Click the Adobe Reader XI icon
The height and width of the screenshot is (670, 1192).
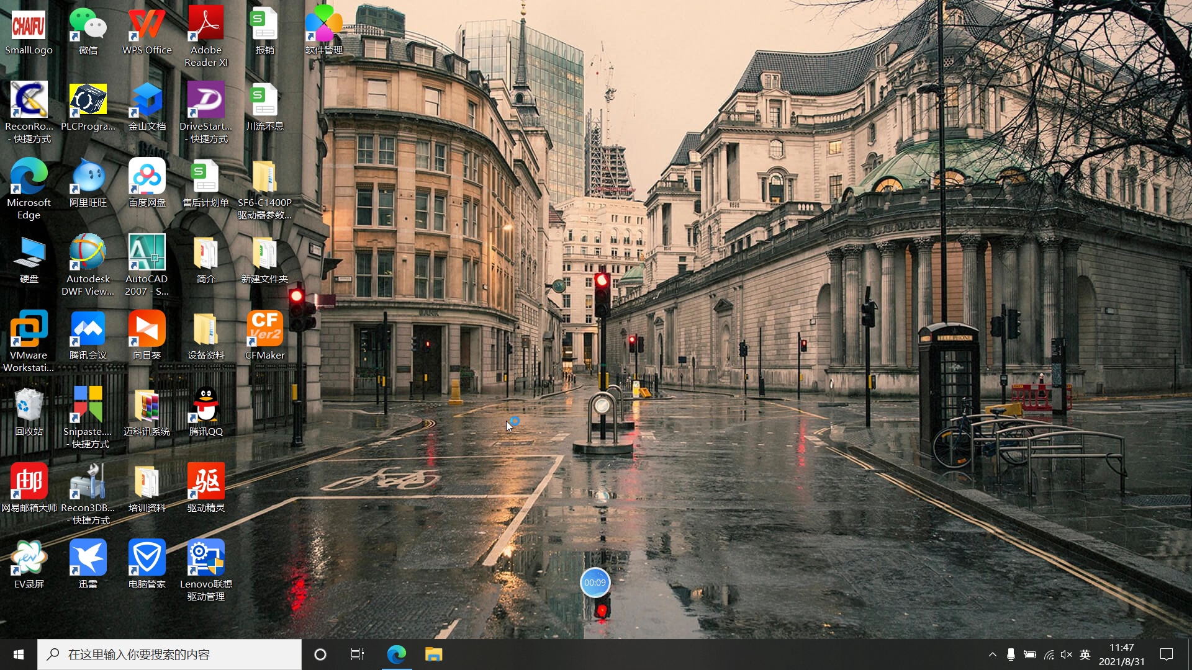205,25
